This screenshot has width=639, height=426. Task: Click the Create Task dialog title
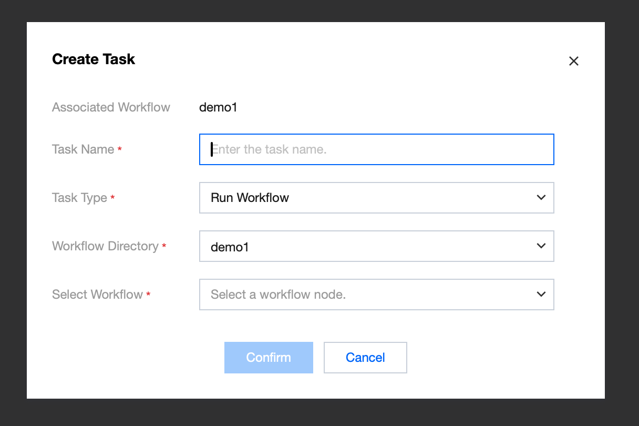pyautogui.click(x=94, y=59)
